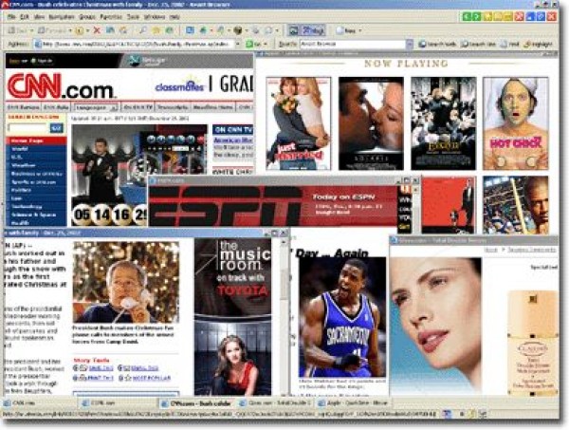
Task: Click the Search site button
Action: 479,44
